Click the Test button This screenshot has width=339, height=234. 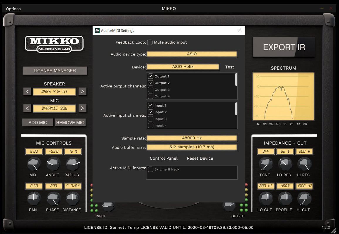point(230,67)
